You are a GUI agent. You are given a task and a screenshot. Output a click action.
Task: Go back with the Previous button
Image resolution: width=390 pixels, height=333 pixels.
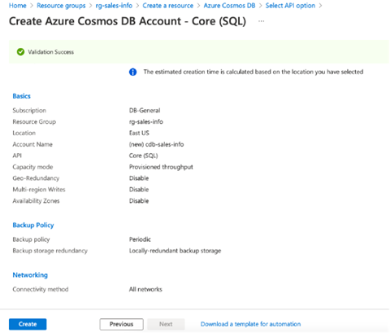121,324
